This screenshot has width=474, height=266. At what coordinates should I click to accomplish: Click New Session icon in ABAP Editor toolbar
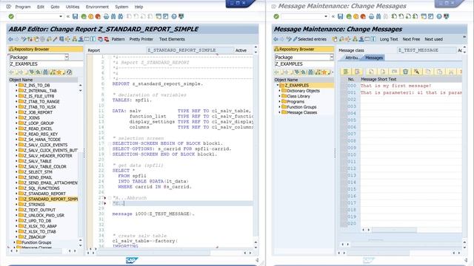coord(158,16)
